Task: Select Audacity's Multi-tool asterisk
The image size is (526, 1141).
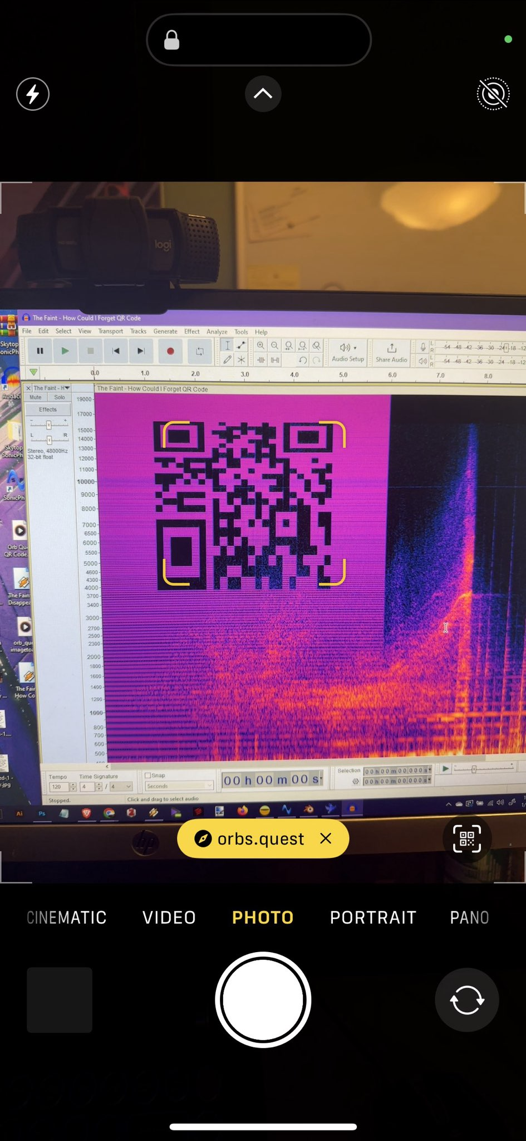Action: [241, 360]
